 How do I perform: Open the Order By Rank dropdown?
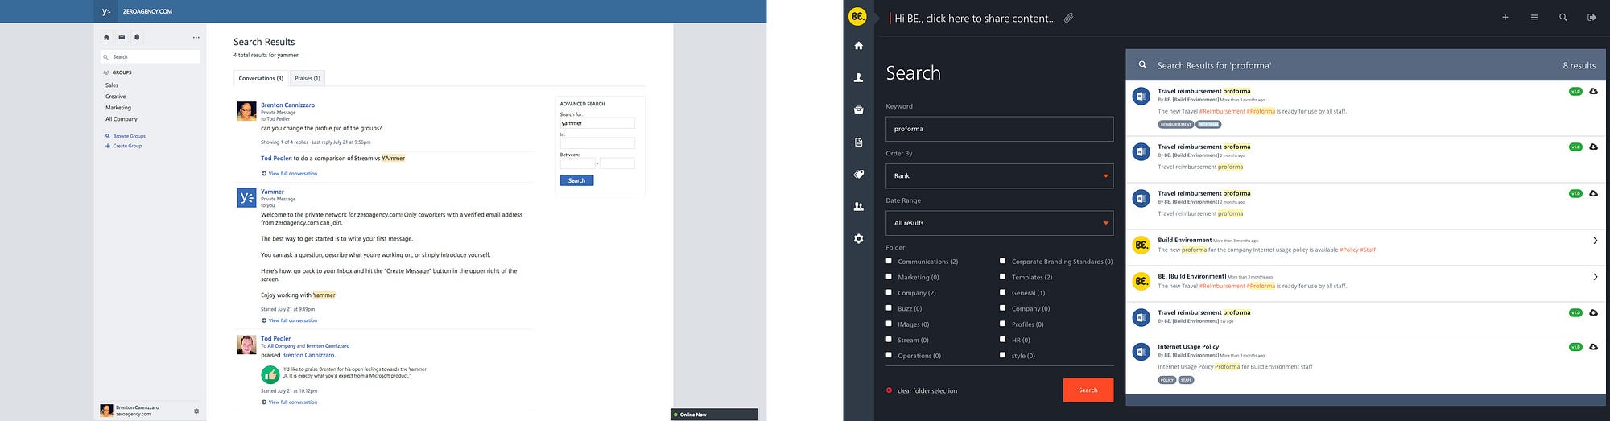(999, 175)
